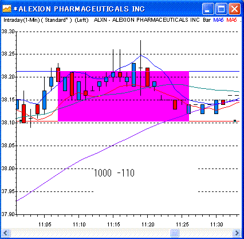
Task: Click the red candle at 11:24
Action: point(175,104)
